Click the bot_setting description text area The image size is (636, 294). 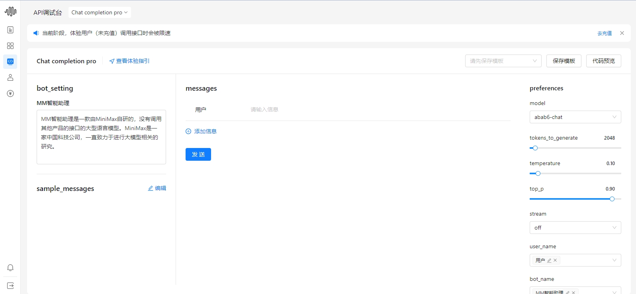pos(101,137)
